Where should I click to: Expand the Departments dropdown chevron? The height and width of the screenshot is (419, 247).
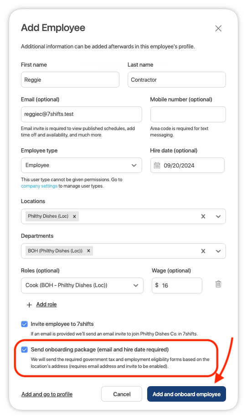click(x=218, y=251)
